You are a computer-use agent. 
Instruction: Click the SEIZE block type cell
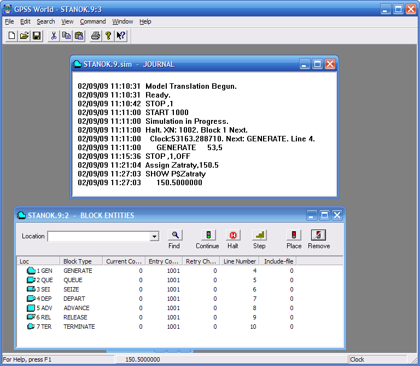pyautogui.click(x=71, y=289)
